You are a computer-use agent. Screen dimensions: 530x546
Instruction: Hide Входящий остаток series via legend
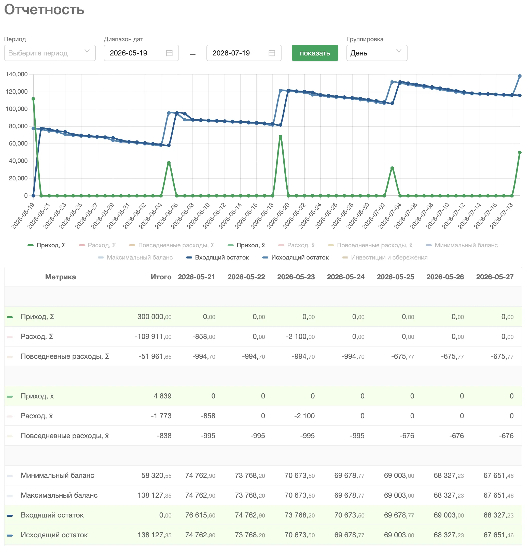(217, 257)
